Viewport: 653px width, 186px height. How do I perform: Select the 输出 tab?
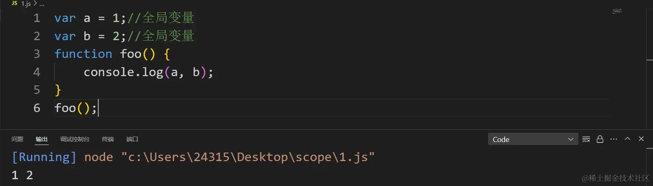point(42,139)
